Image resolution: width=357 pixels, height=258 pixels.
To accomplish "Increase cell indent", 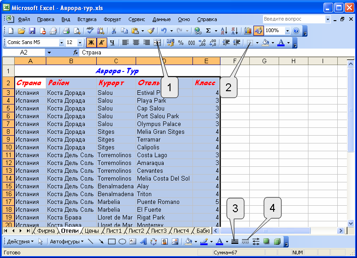I will pyautogui.click(x=237, y=42).
